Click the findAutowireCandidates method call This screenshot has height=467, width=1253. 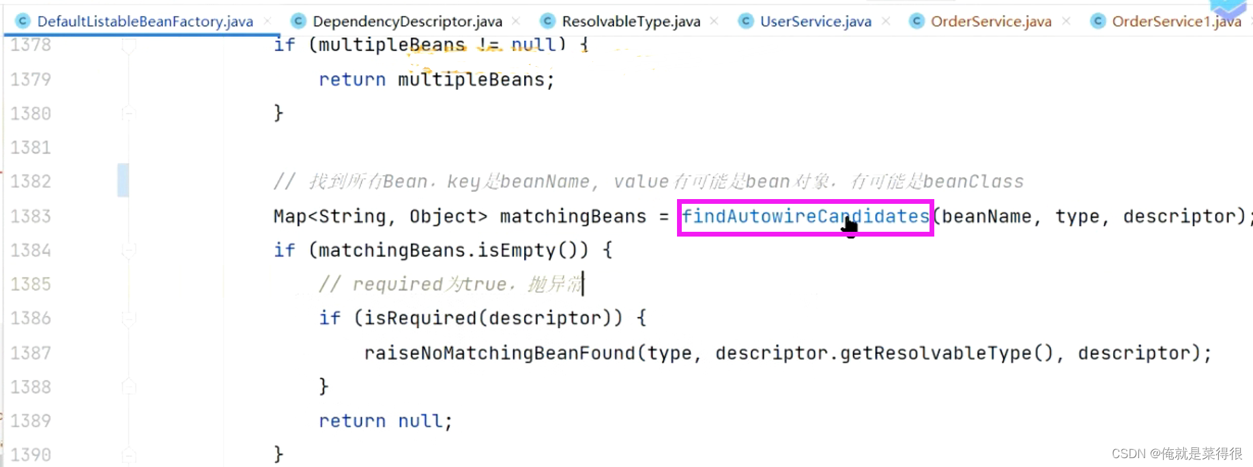point(806,217)
